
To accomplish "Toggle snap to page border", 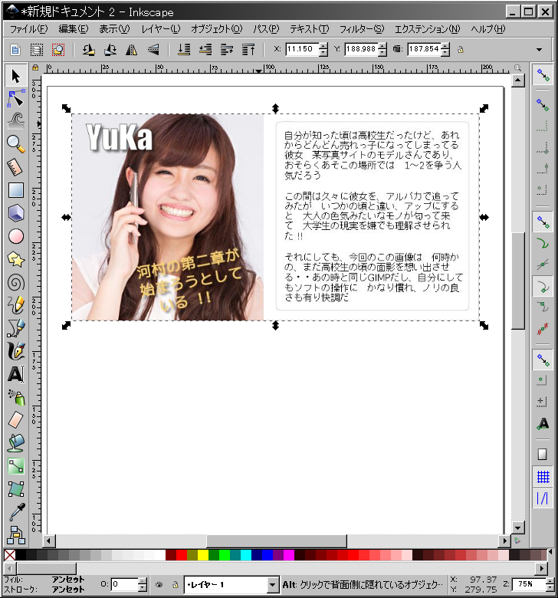I will [543, 454].
